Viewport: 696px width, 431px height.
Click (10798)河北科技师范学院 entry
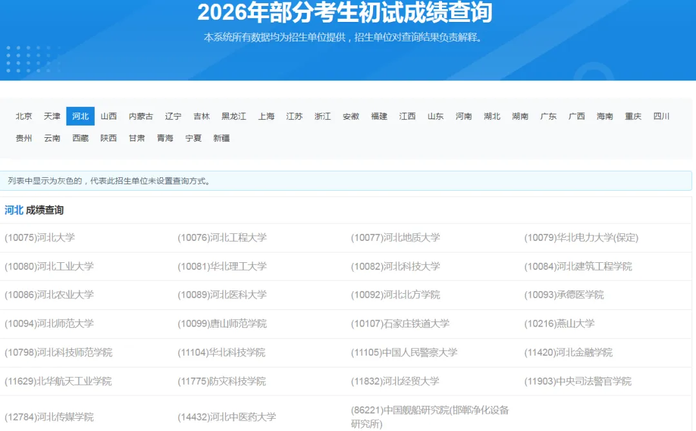pos(59,352)
